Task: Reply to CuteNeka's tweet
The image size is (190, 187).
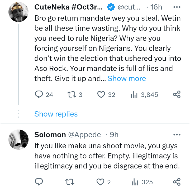Action: coord(39,95)
